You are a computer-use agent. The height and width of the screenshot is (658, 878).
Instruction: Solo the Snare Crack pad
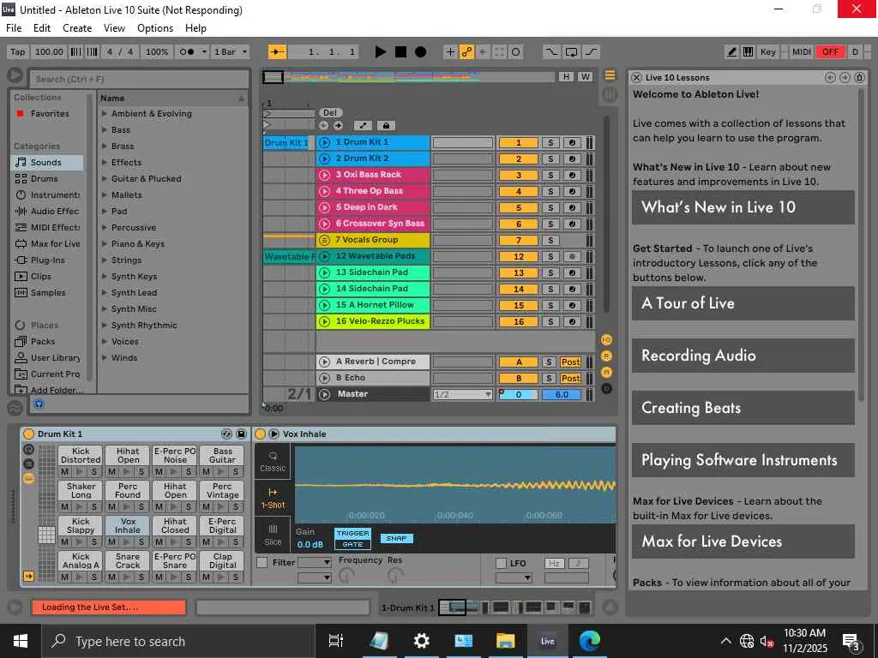pyautogui.click(x=141, y=577)
